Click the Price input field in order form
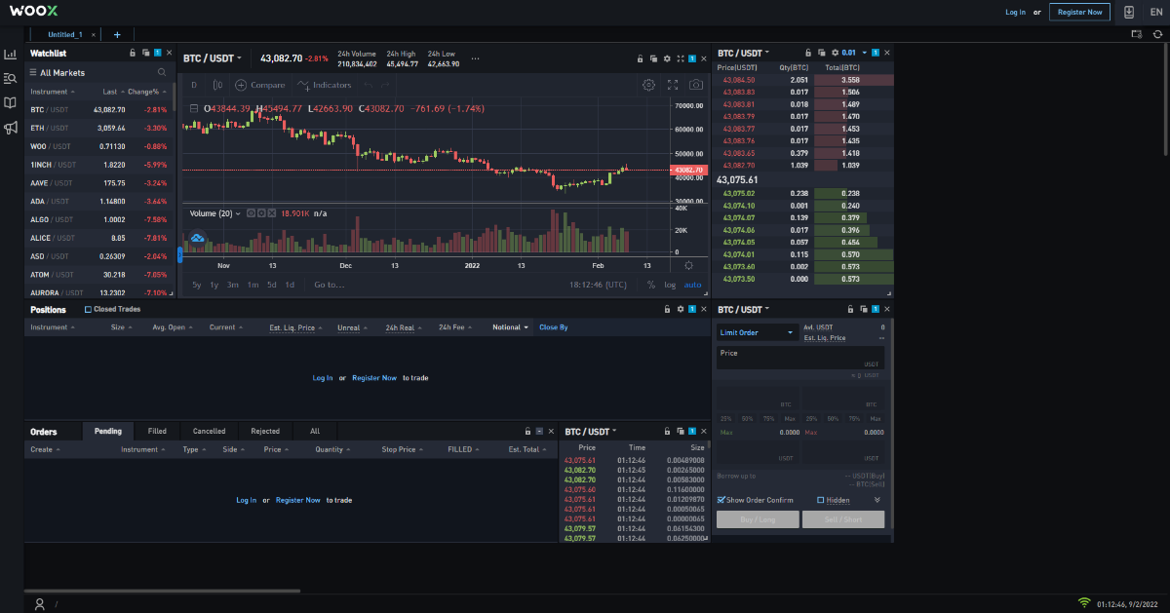This screenshot has height=613, width=1170. coord(799,358)
